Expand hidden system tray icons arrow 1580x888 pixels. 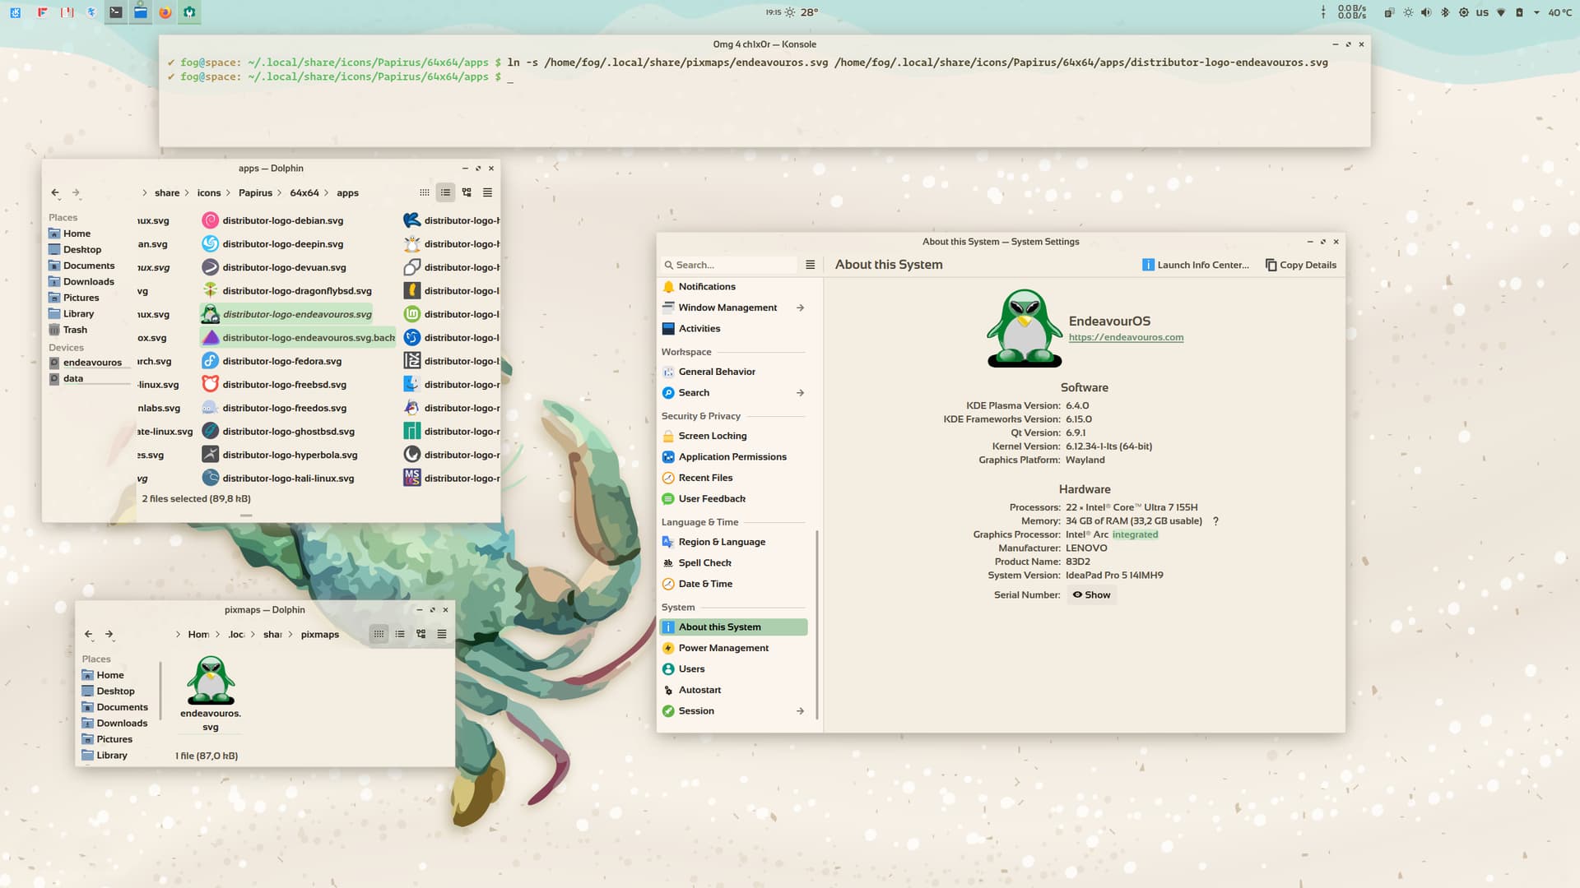(1536, 12)
